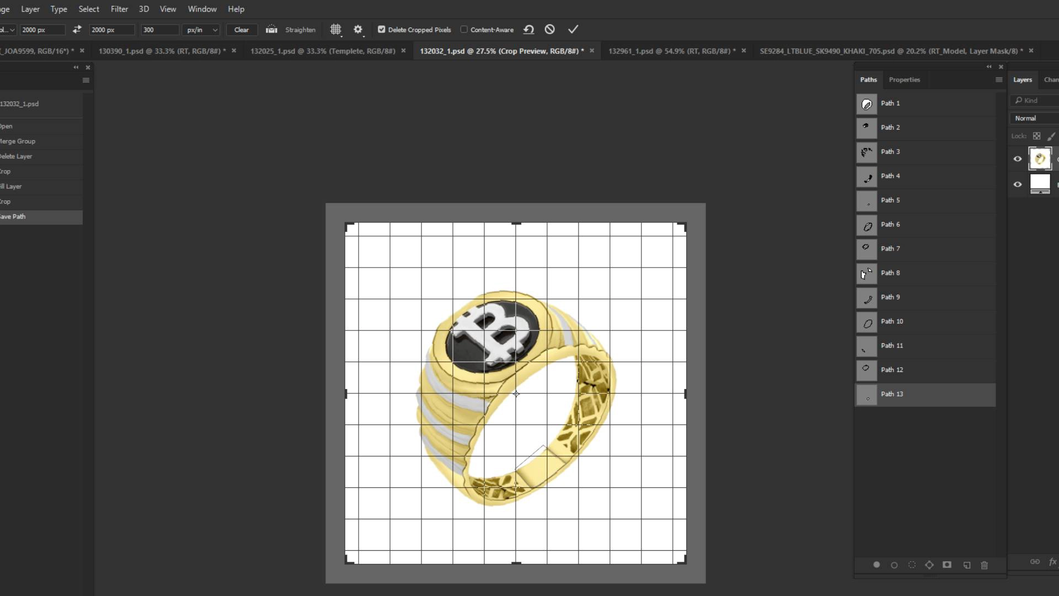Add mask icon in Paths panel
1059x596 pixels.
(x=947, y=565)
